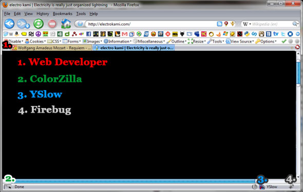Open the purple peace sign bookmark
Image resolution: width=303 pixels, height=192 pixels.
[x=38, y=34]
